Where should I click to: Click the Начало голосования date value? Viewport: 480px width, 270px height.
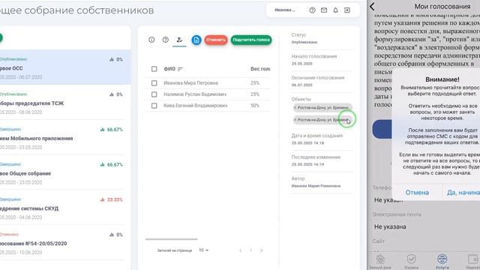click(301, 64)
